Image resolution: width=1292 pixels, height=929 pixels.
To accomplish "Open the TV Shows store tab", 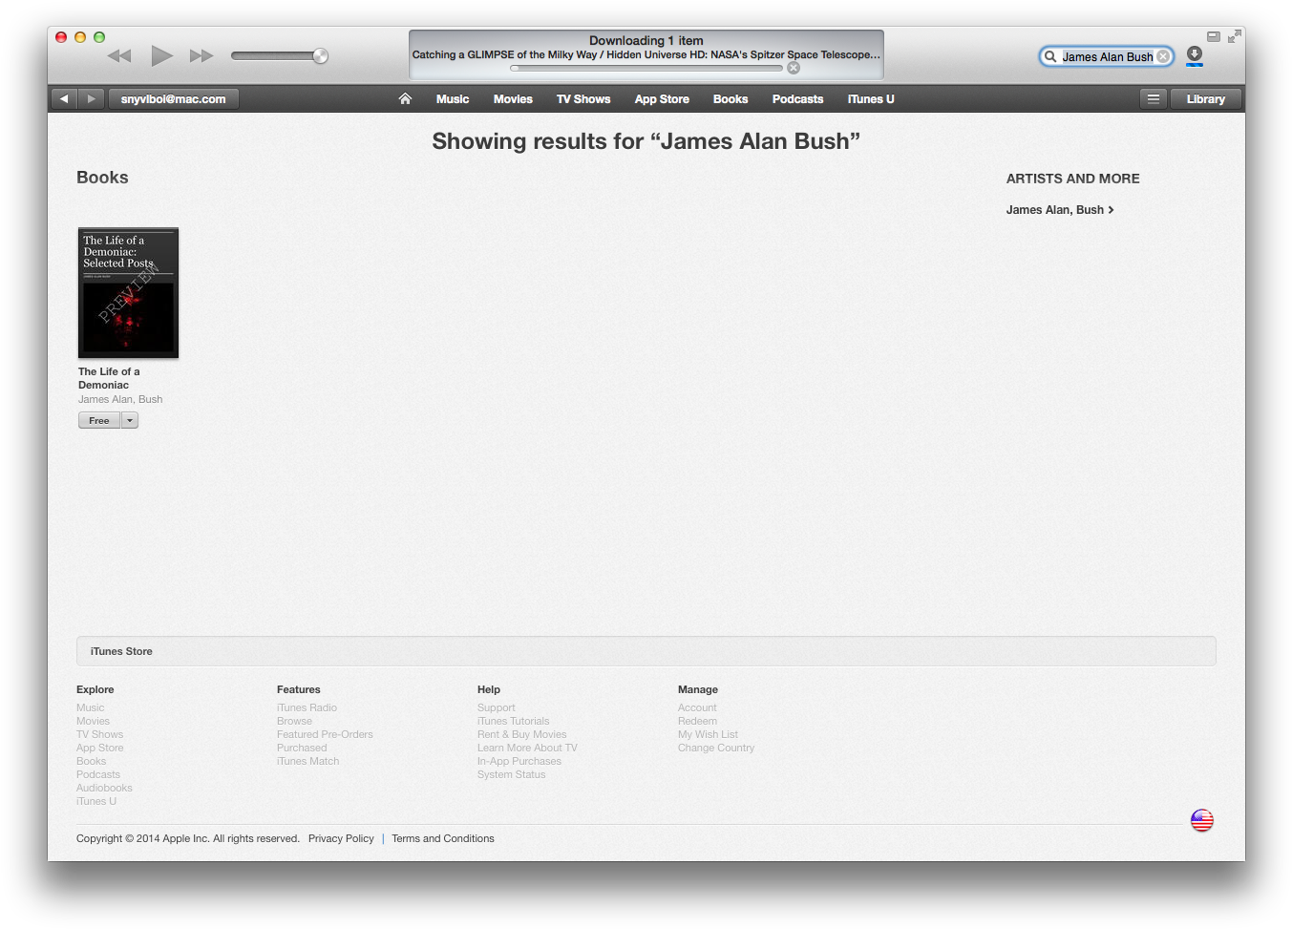I will pyautogui.click(x=583, y=99).
